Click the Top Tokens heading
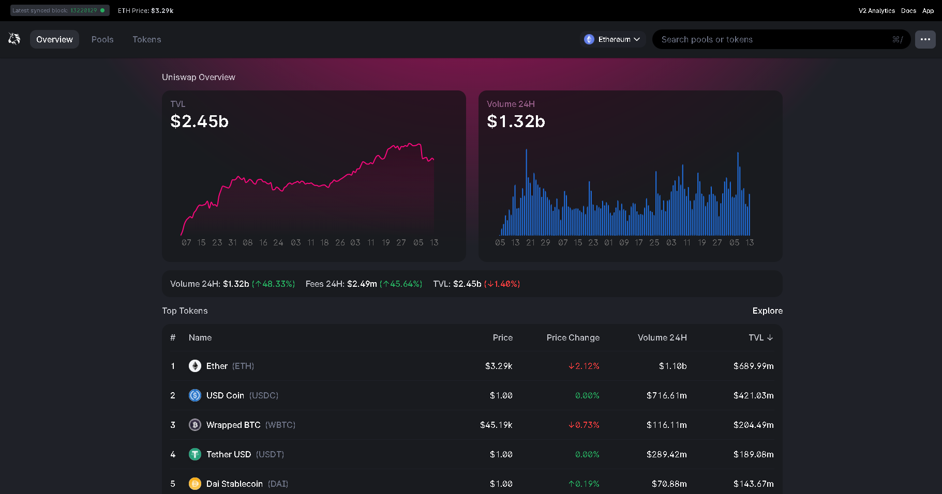This screenshot has width=942, height=494. 185,311
